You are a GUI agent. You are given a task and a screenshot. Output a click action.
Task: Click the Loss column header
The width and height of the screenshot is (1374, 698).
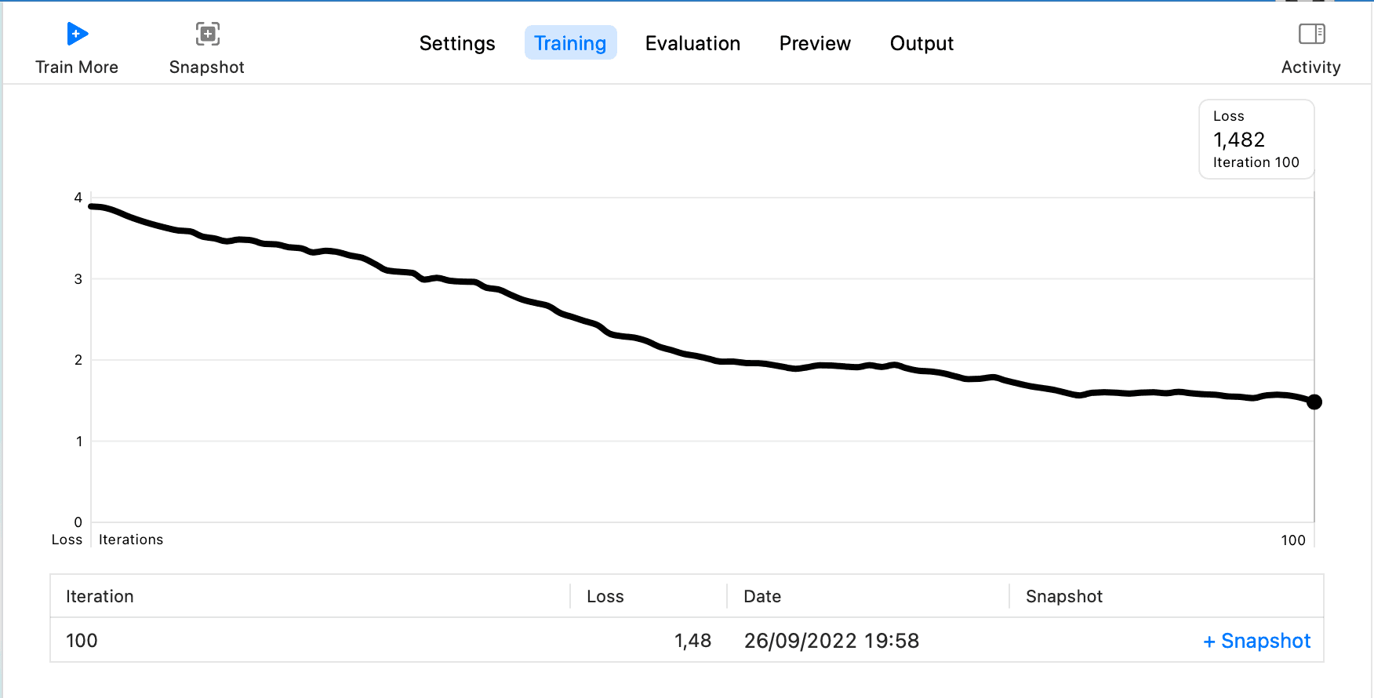tap(605, 597)
